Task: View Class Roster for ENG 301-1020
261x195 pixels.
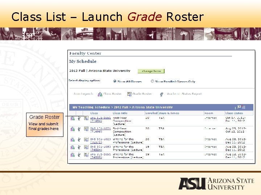Action: point(72,140)
